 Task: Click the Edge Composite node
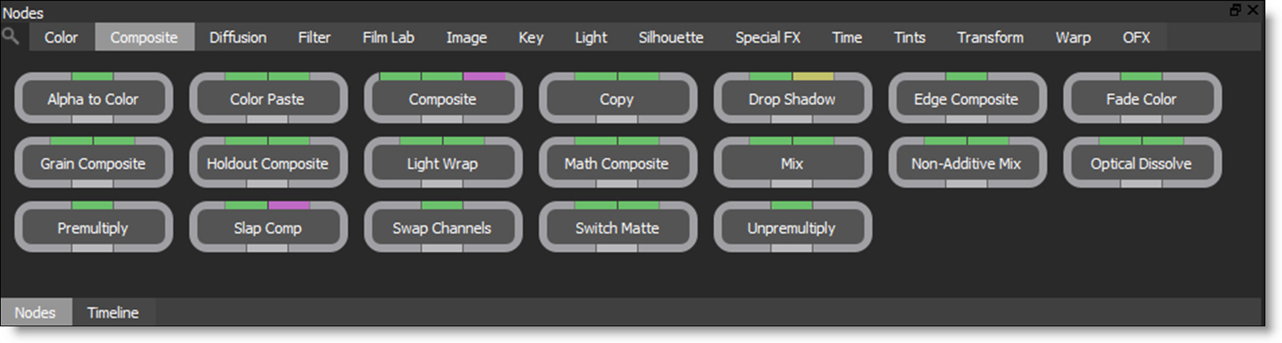click(x=966, y=99)
